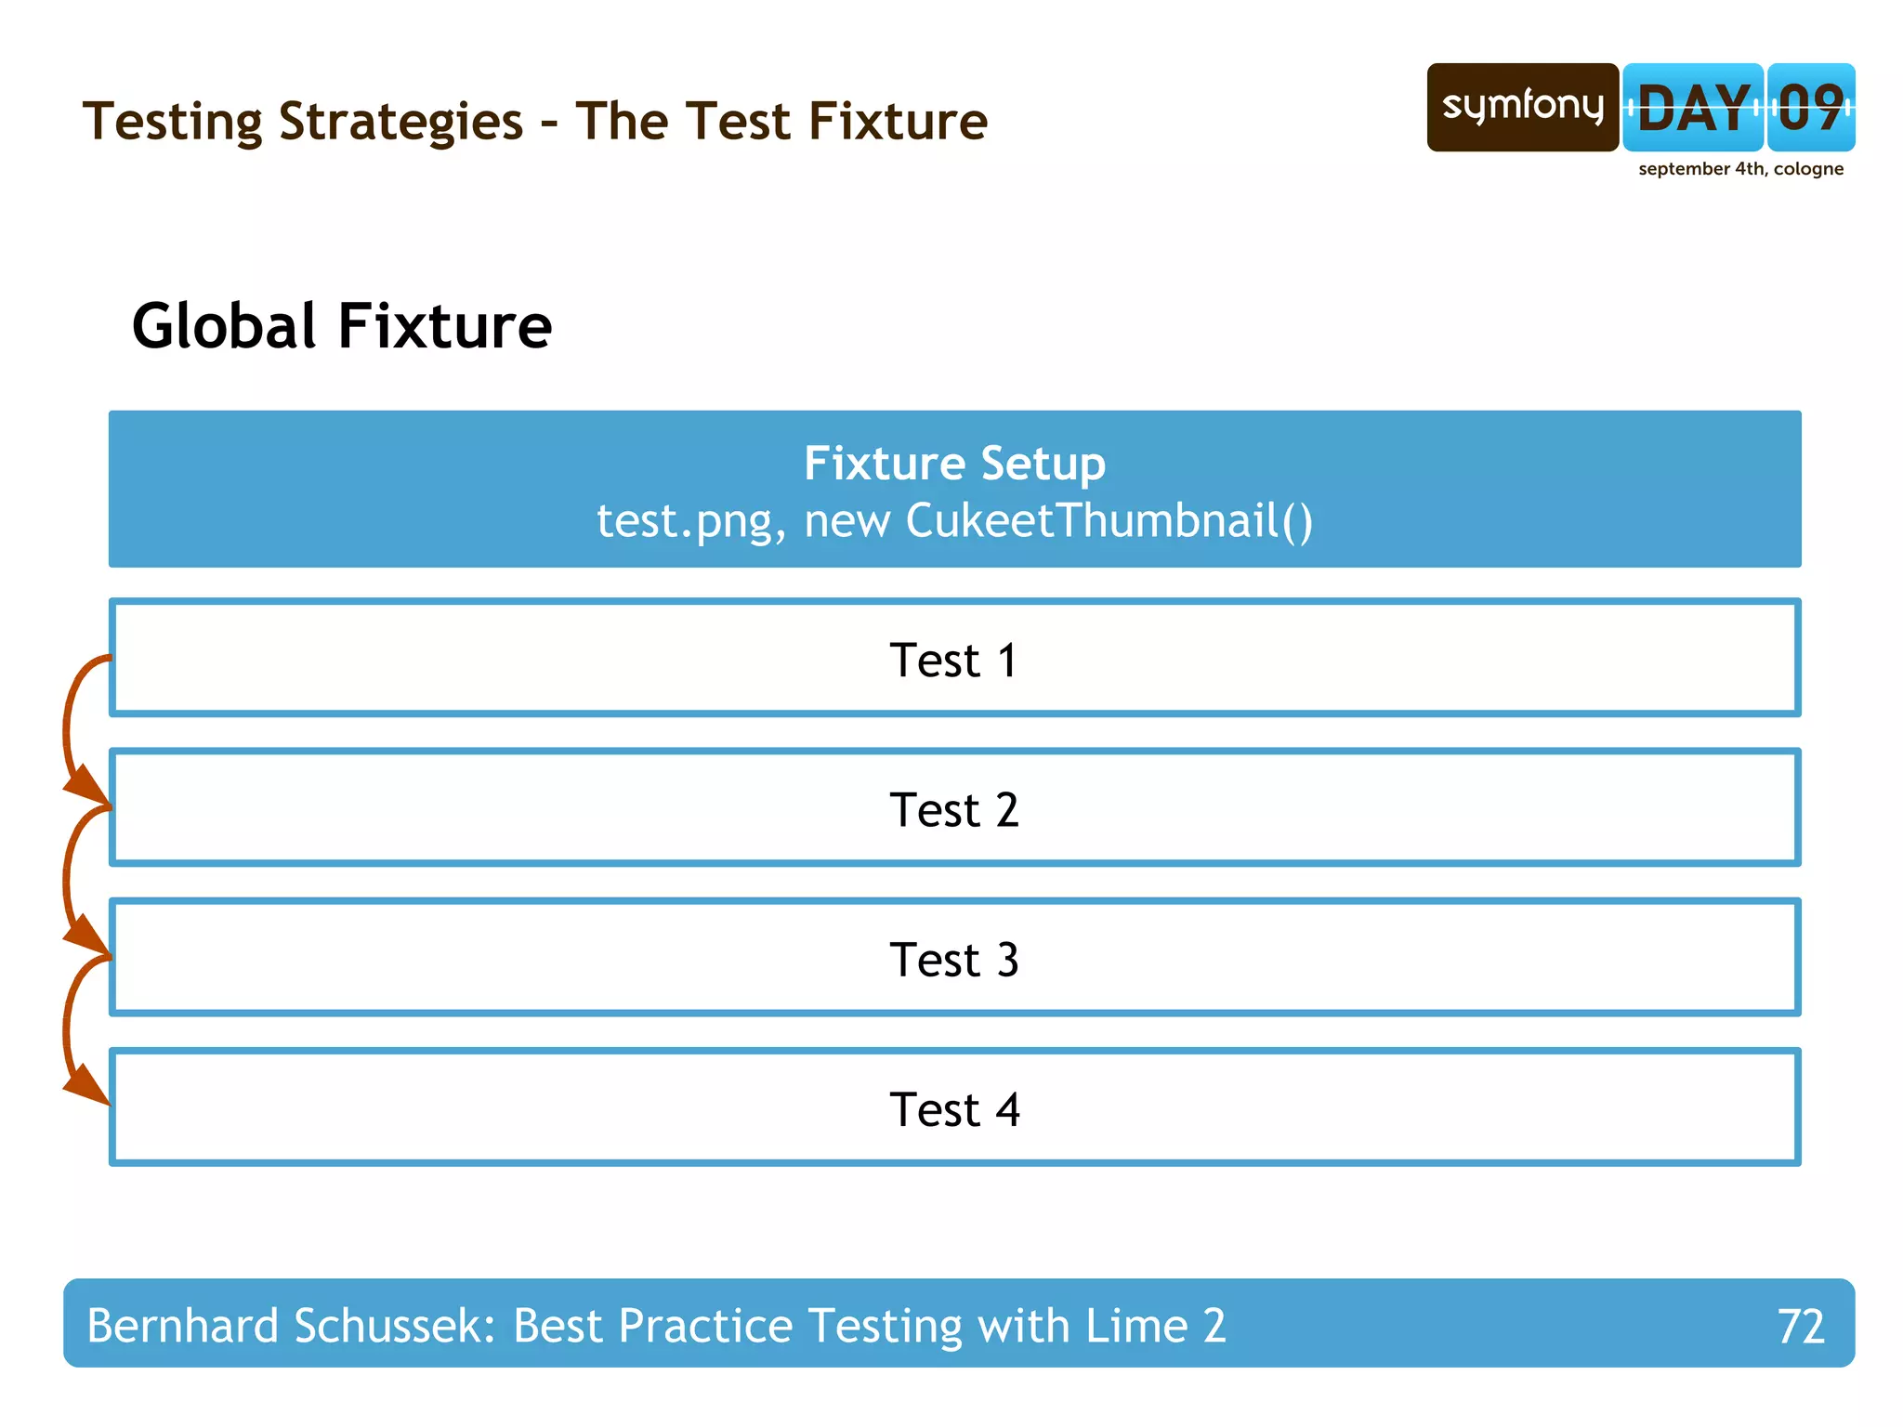Click the Global Fixture heading
Screen dimensions: 1903x1427
[x=341, y=326]
